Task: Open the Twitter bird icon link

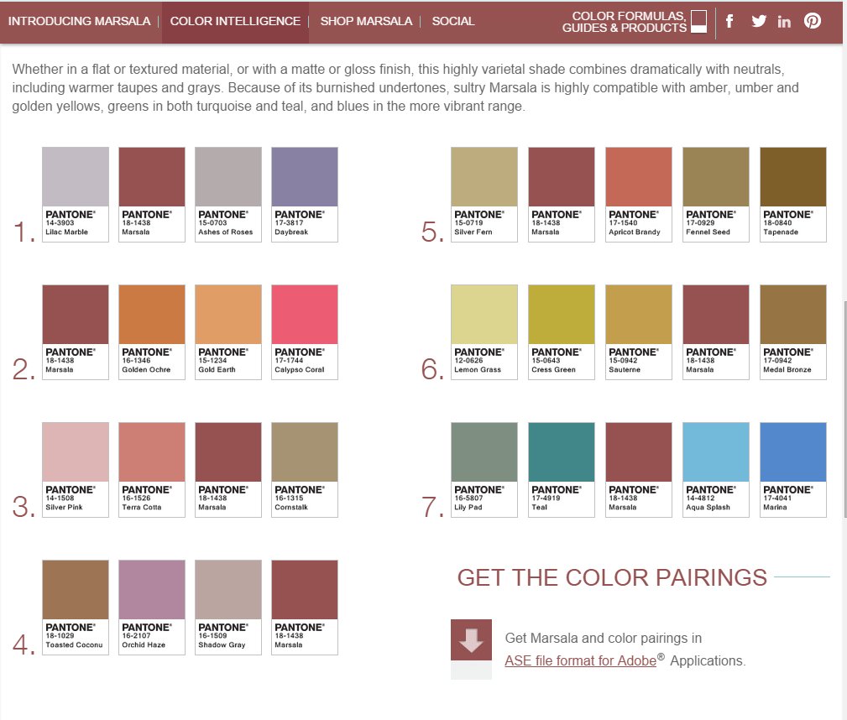Action: point(759,21)
